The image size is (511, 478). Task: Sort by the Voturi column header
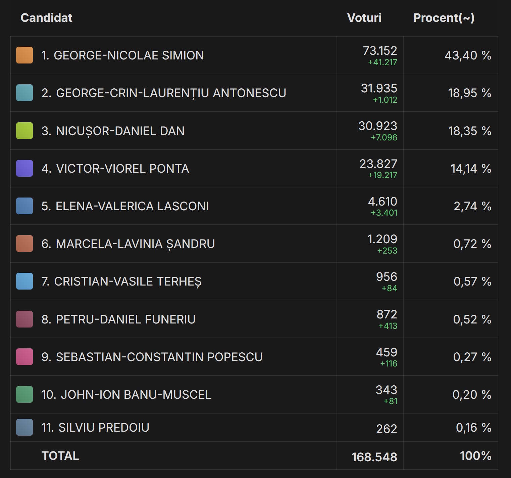[x=364, y=18]
